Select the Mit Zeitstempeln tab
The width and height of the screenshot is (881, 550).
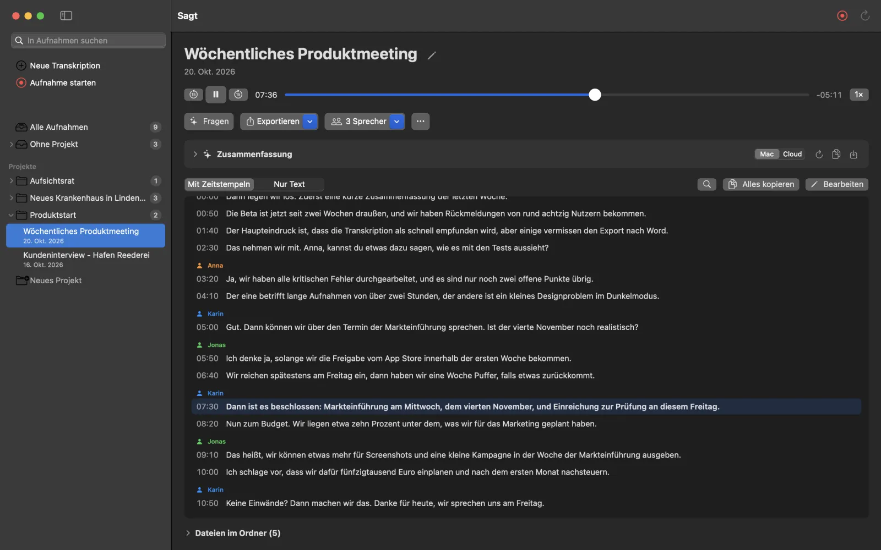click(x=219, y=184)
